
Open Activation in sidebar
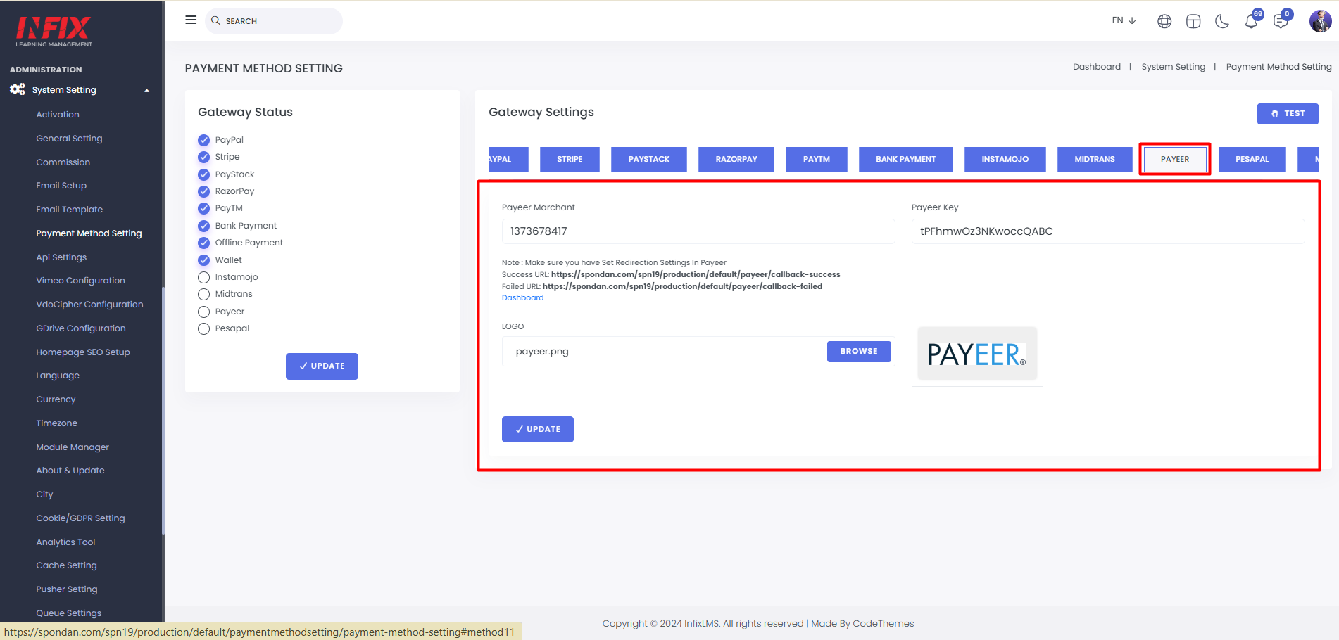coord(58,115)
